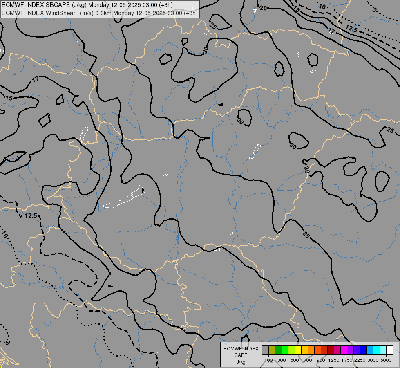The image size is (400, 368).
Task: Select the dark green legend swatch
Action: point(279,350)
